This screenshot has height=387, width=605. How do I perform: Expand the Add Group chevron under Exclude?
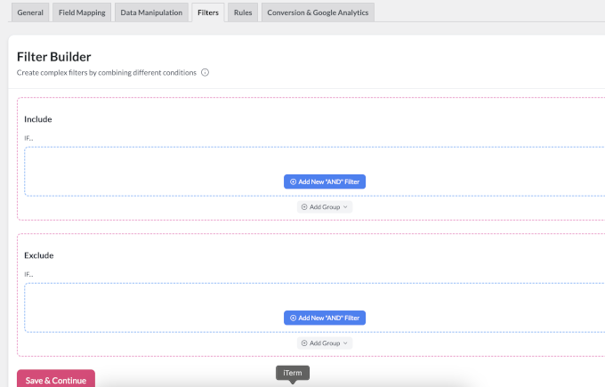pos(345,343)
